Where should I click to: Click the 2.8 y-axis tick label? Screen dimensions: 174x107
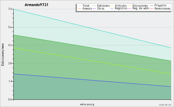click(x=10, y=63)
